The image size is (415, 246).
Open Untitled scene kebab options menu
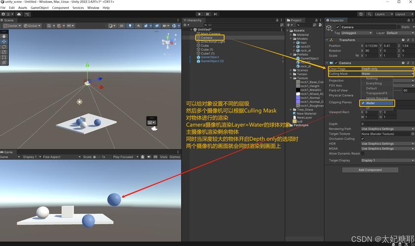[282, 30]
